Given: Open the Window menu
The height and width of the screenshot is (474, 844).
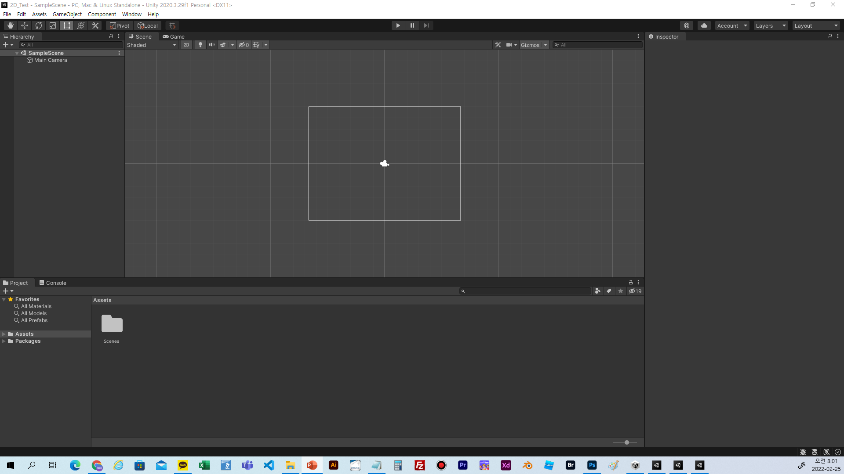Looking at the screenshot, I should [x=132, y=14].
